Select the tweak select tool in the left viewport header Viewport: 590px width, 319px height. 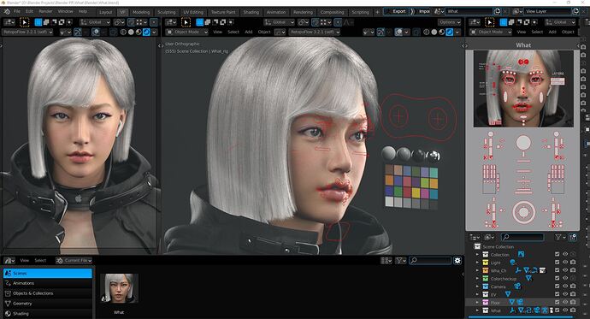24,22
